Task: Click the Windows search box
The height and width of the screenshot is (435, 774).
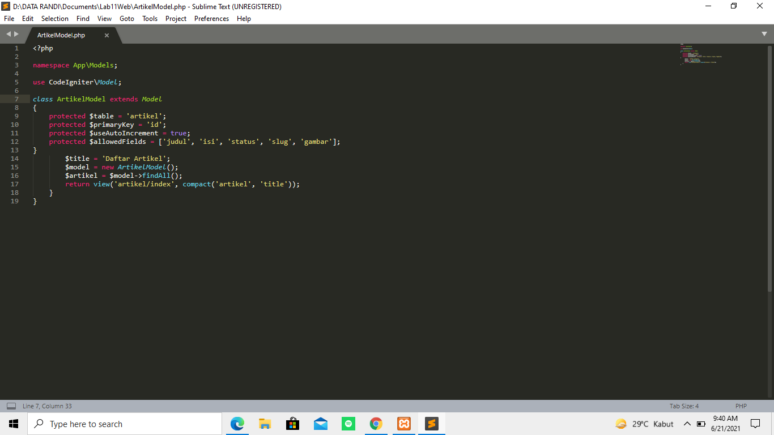Action: click(125, 424)
